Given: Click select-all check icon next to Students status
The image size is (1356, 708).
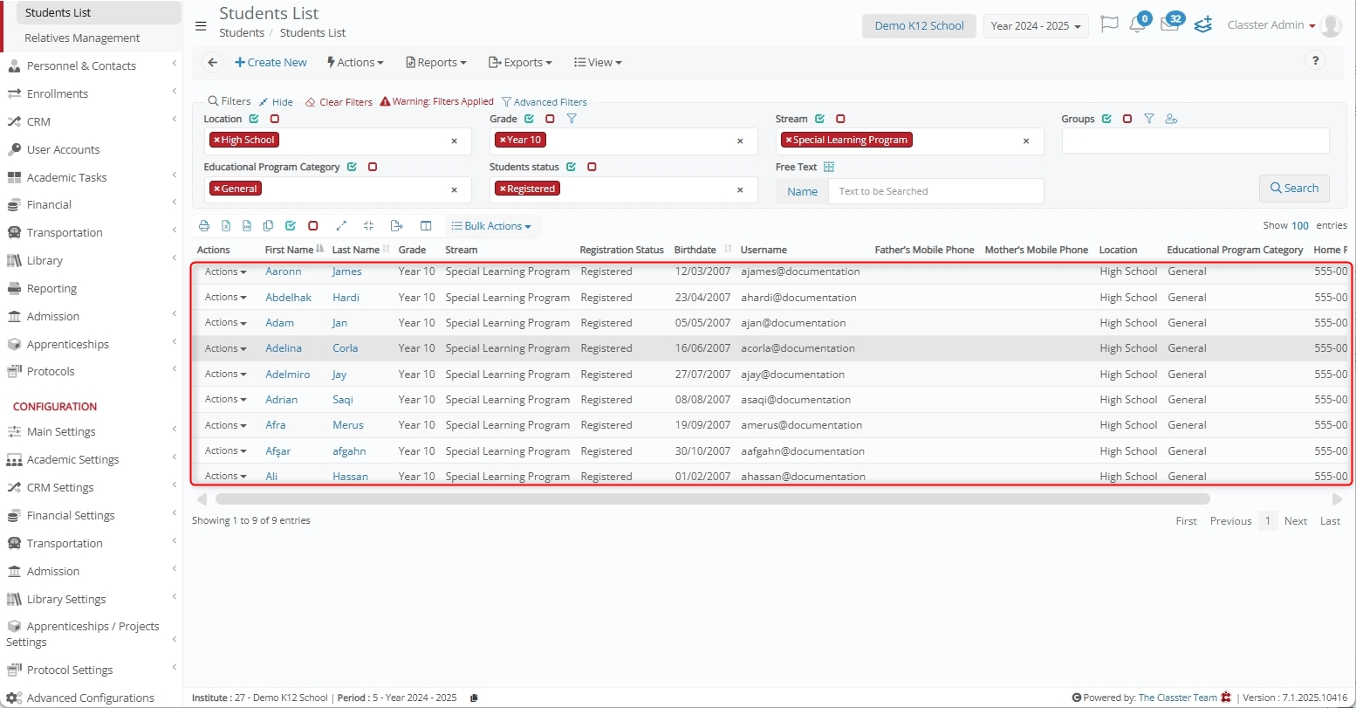Looking at the screenshot, I should (571, 167).
